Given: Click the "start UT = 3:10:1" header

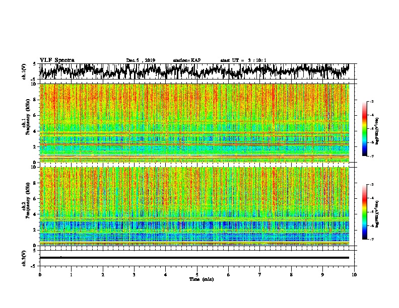Looking at the screenshot, I should (x=243, y=60).
